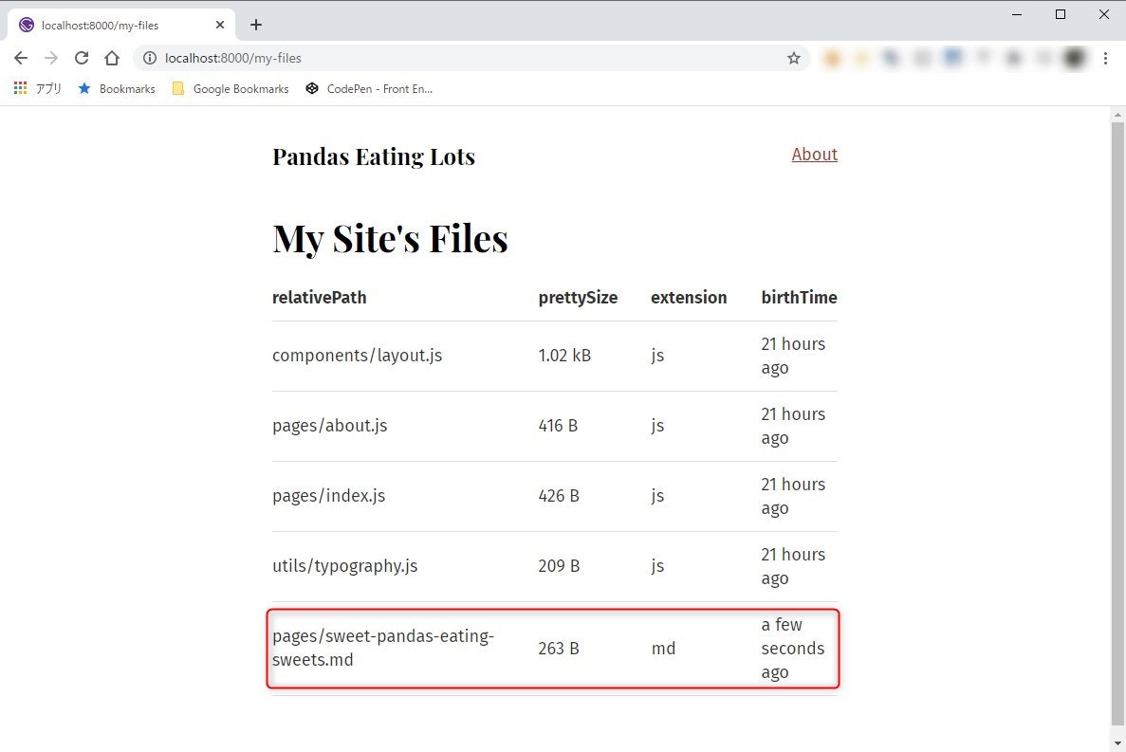Open the Bookmarks star shortcut
This screenshot has width=1126, height=752.
[117, 89]
